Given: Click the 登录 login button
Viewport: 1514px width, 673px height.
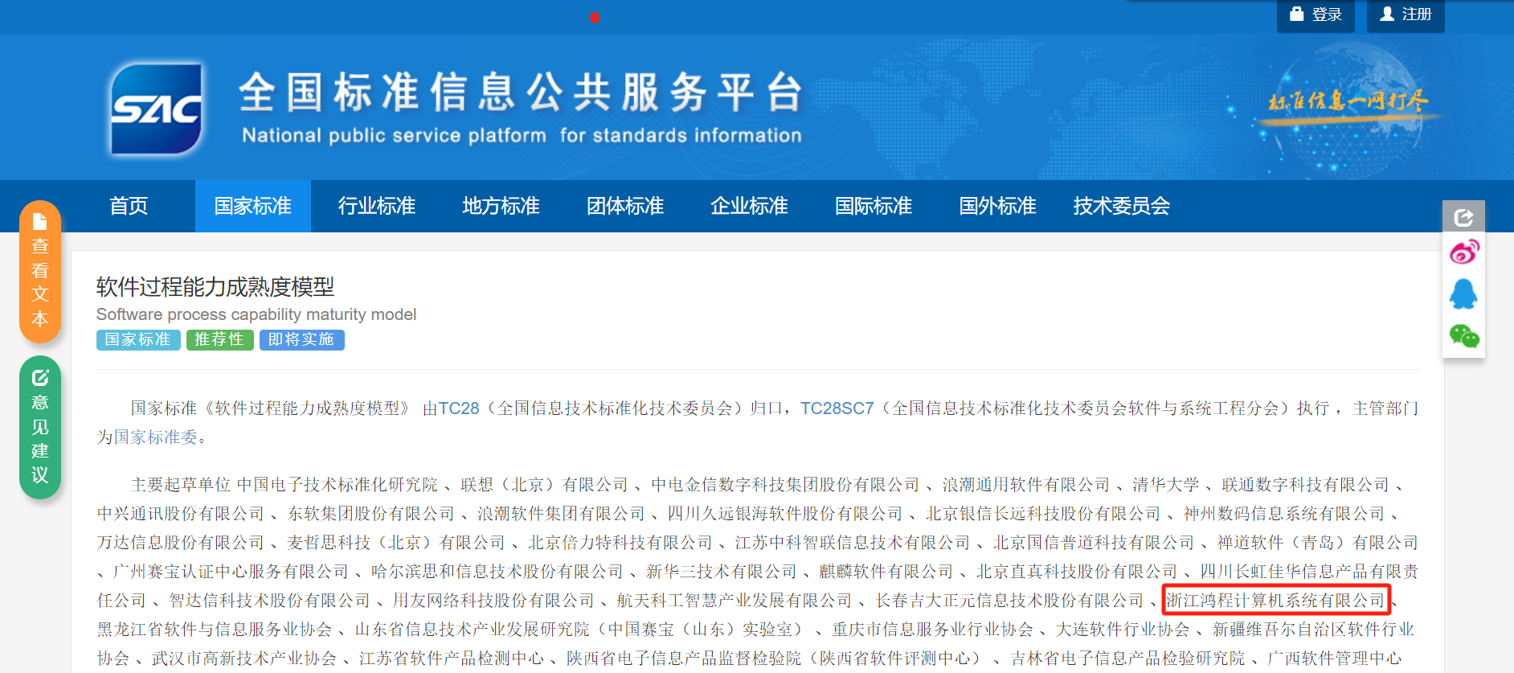Looking at the screenshot, I should (1316, 14).
